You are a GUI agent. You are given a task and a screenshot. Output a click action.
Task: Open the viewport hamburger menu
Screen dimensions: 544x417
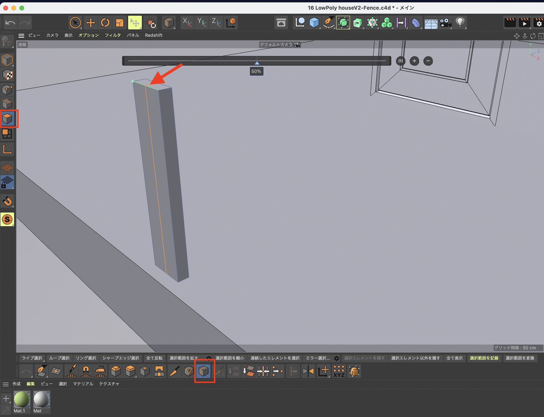point(21,35)
